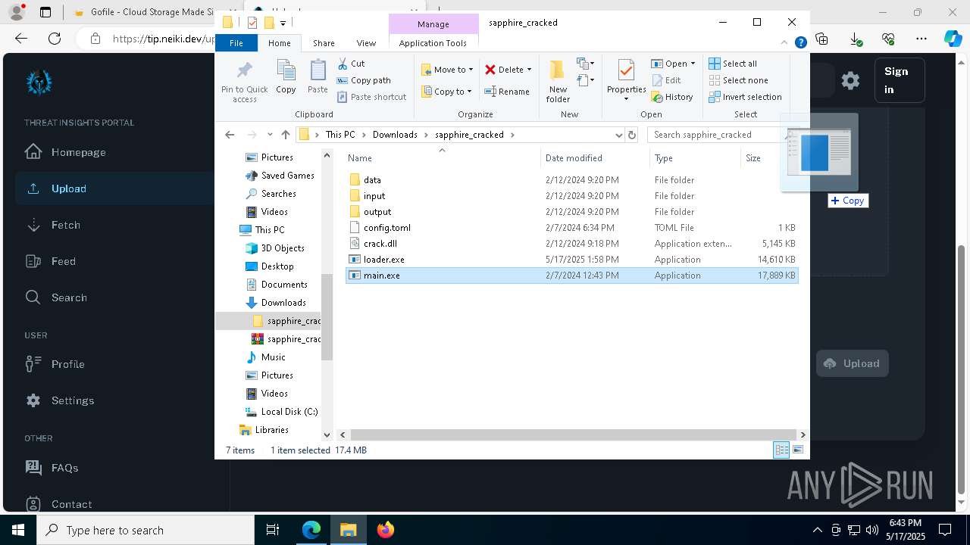The height and width of the screenshot is (545, 970).
Task: Switch to the Share ribbon tab
Action: [324, 43]
